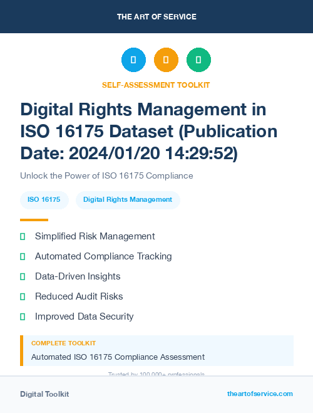Click 'Improved Data Security' text

pyautogui.click(x=84, y=316)
